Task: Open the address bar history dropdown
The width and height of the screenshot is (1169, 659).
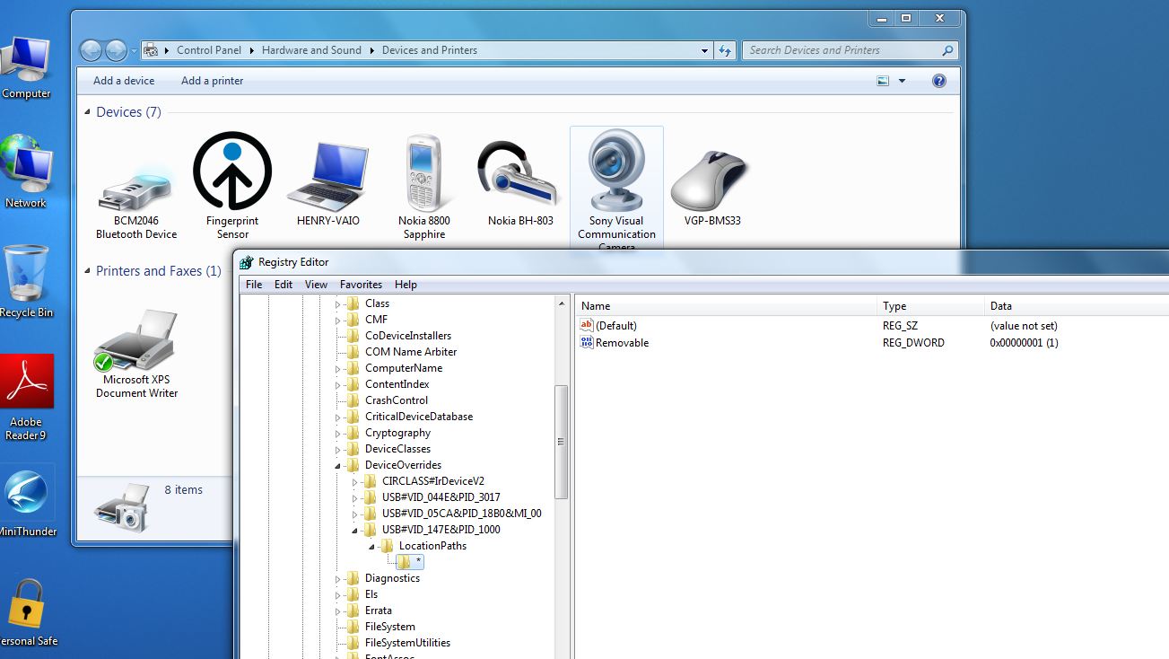Action: pos(704,50)
